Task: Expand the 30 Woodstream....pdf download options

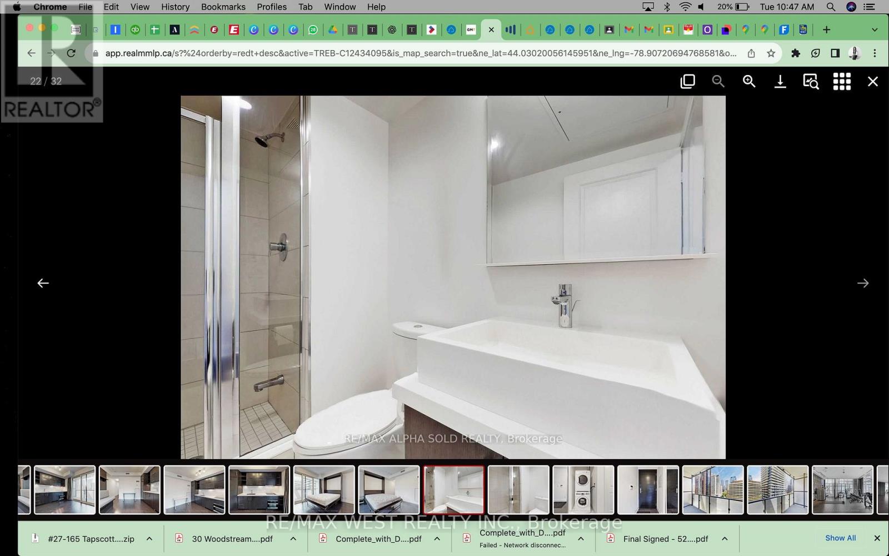Action: click(x=293, y=538)
